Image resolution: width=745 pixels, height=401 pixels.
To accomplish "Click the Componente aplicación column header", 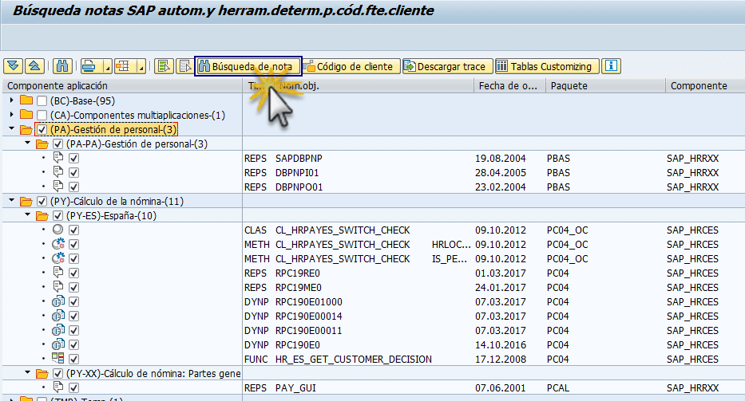I will coord(121,86).
